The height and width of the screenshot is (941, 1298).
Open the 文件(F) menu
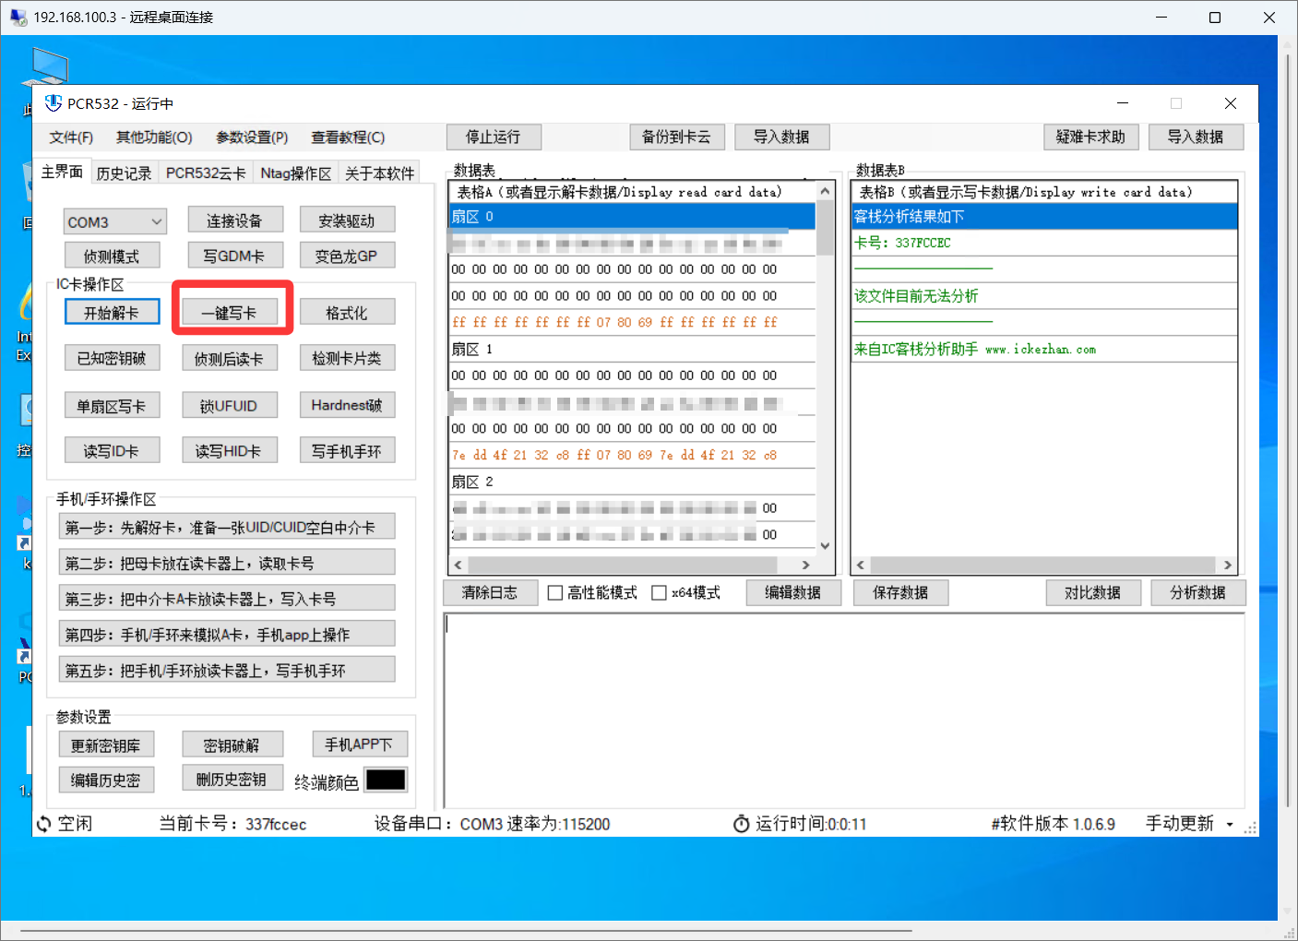71,137
